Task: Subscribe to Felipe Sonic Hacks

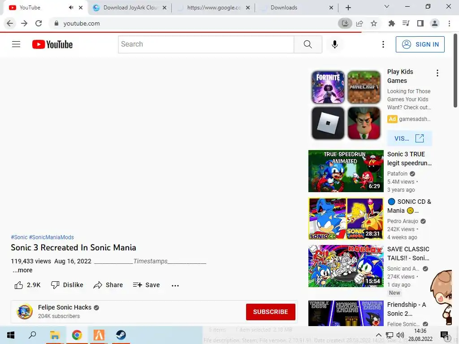Action: pos(270,312)
